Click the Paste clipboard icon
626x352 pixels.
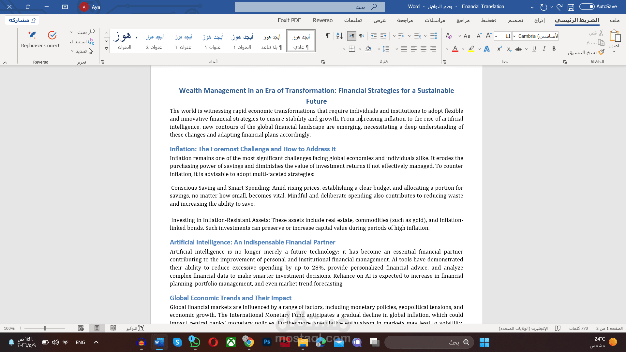click(x=615, y=36)
